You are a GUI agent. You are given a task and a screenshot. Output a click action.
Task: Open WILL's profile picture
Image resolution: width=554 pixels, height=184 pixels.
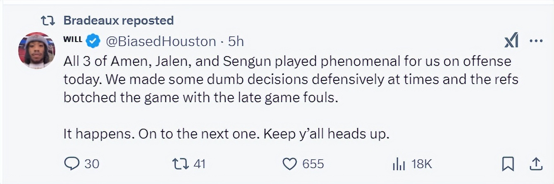[x=36, y=50]
